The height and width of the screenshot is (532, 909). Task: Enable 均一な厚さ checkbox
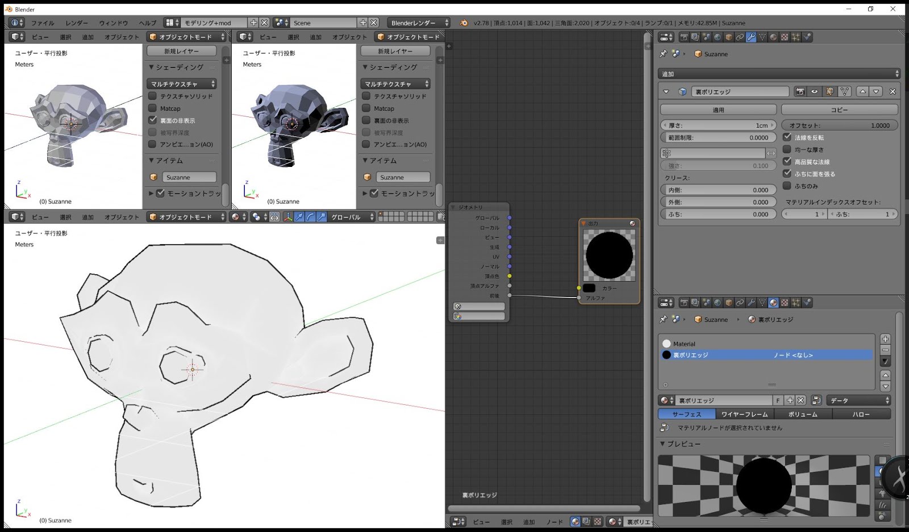point(787,149)
